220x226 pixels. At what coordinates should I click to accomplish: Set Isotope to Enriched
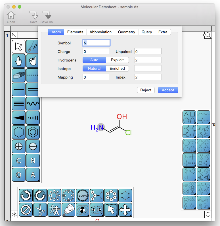click(x=117, y=68)
